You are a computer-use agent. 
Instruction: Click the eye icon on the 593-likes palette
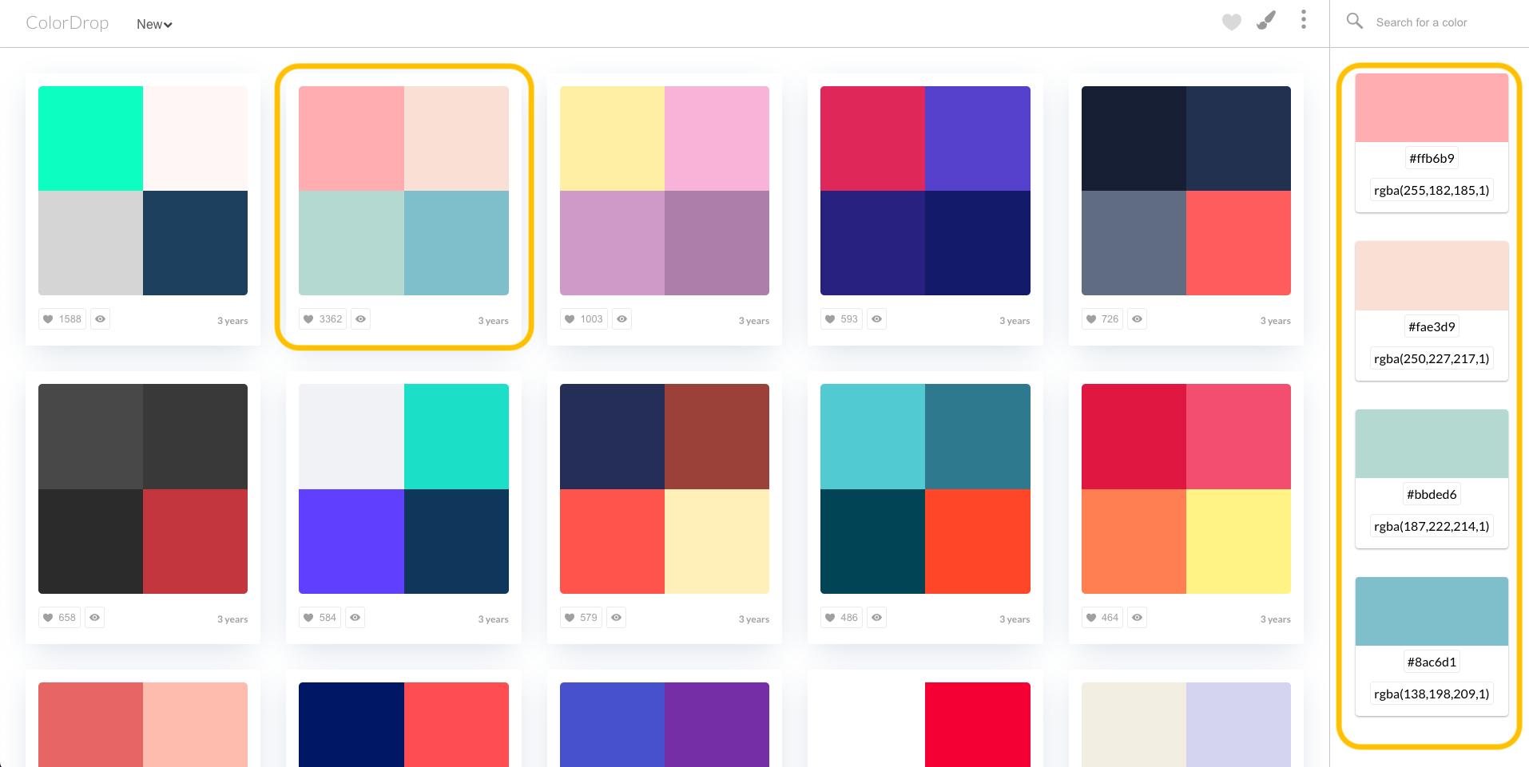click(x=876, y=319)
